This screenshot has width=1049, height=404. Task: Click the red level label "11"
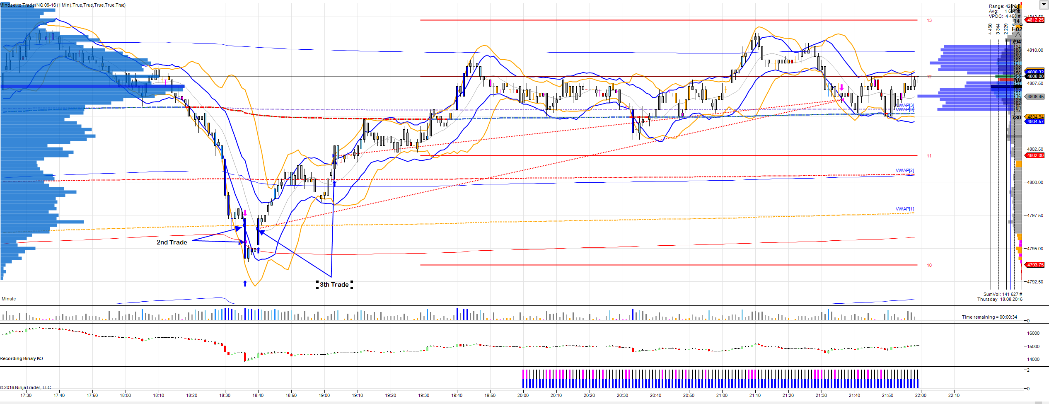pyautogui.click(x=929, y=156)
